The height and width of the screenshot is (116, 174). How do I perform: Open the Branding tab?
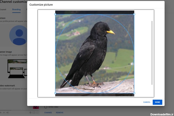[x=16, y=9]
